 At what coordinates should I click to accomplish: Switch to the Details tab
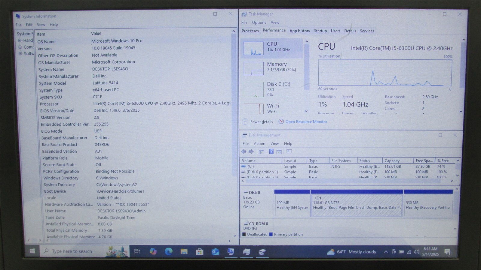(x=350, y=31)
